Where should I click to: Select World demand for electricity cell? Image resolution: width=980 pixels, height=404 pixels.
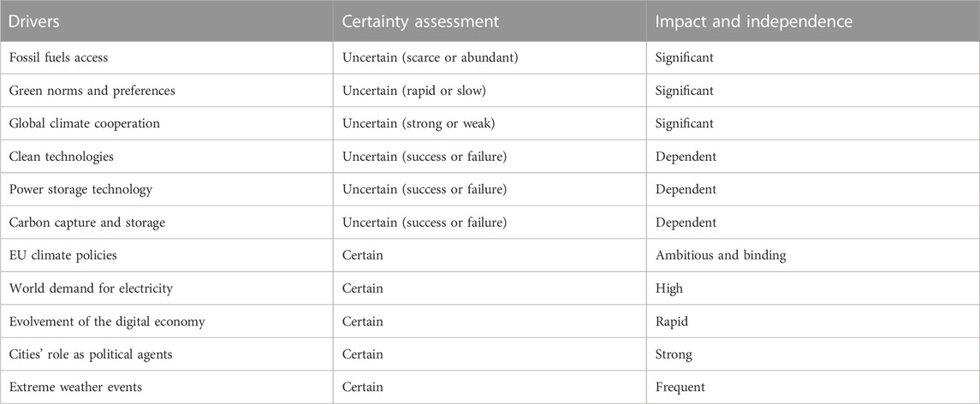[166, 288]
